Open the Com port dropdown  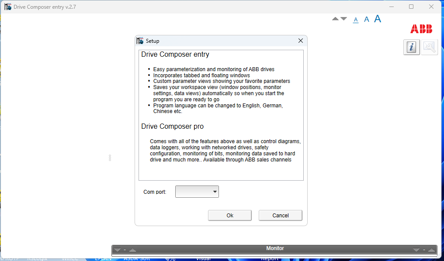pyautogui.click(x=197, y=192)
